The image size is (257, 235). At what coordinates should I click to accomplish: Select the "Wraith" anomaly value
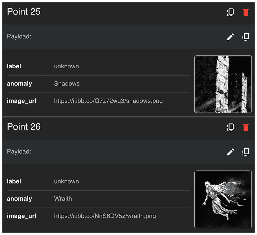pos(63,199)
